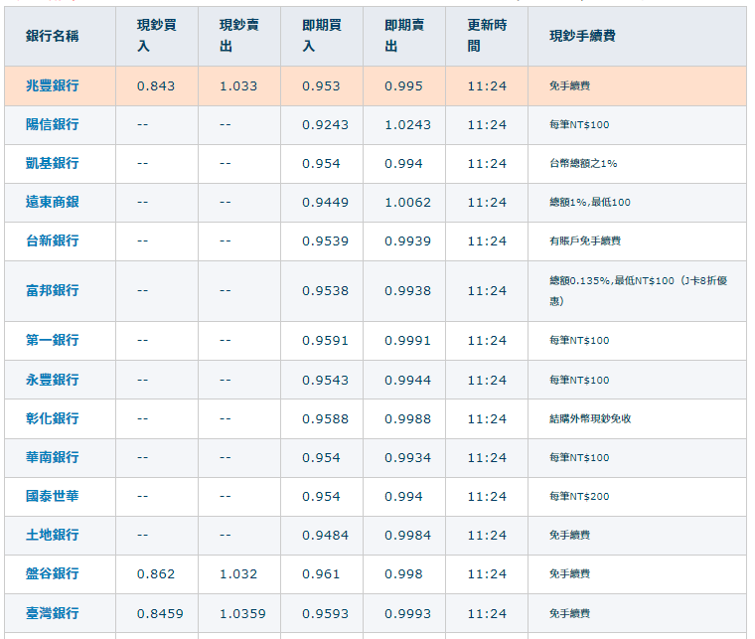Click the 陽信銀行 bank name
The height and width of the screenshot is (639, 755).
[x=53, y=125]
